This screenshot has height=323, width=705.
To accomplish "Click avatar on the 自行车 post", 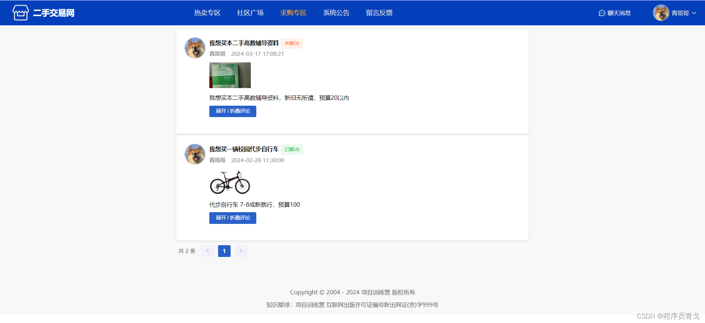I will click(195, 154).
